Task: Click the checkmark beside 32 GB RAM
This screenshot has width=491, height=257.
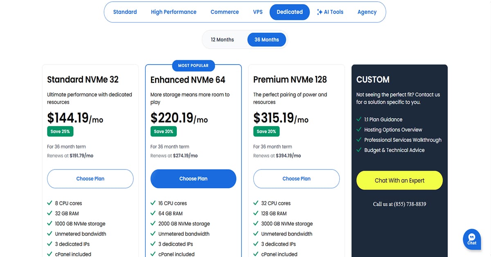Action: click(x=50, y=213)
